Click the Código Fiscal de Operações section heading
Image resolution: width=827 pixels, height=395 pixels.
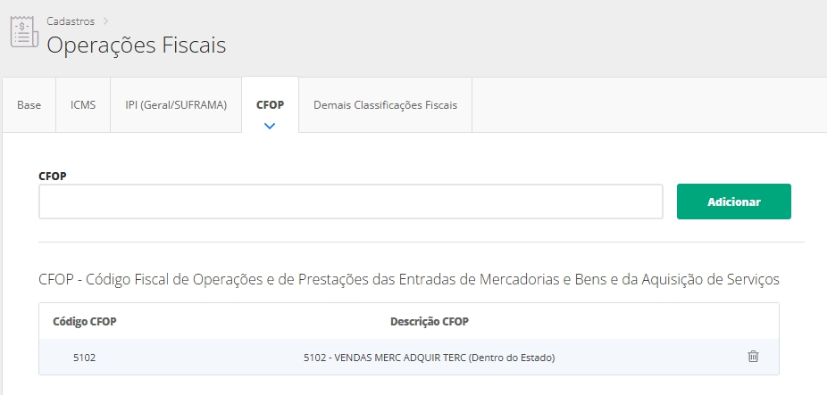pos(409,279)
